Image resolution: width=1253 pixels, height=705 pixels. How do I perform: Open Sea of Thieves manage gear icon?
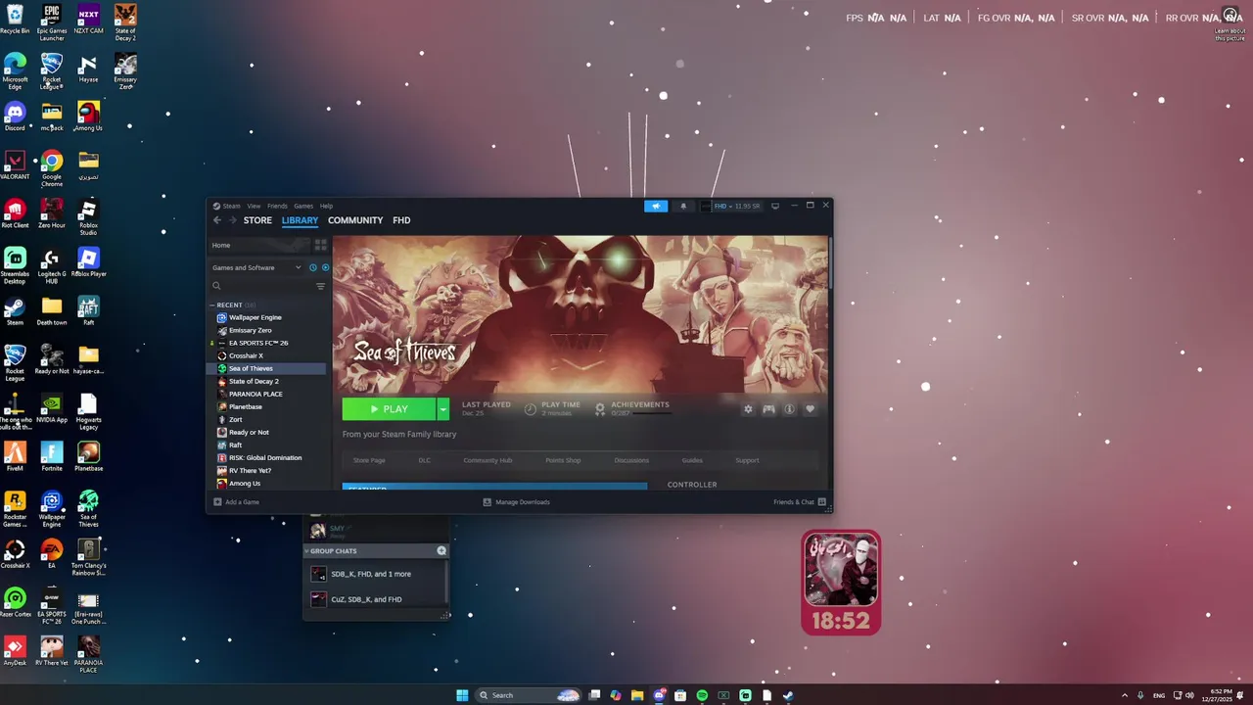coord(748,409)
